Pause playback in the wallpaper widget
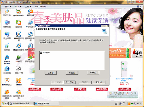Screen dimensions: 144x107 [119, 93]
